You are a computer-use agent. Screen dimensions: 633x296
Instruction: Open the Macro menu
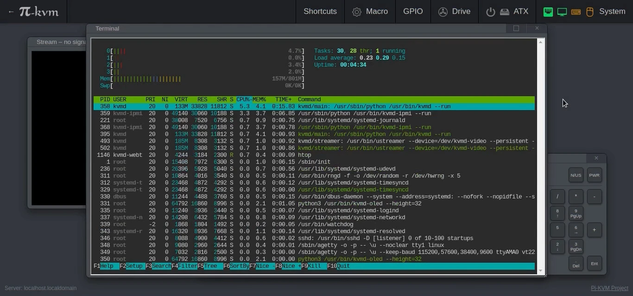[x=376, y=12]
